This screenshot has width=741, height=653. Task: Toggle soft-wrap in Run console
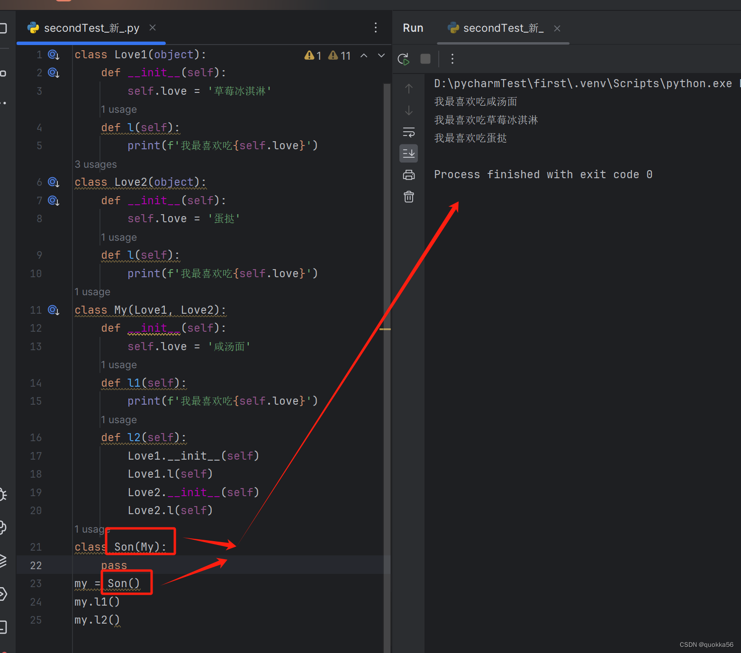pos(409,132)
